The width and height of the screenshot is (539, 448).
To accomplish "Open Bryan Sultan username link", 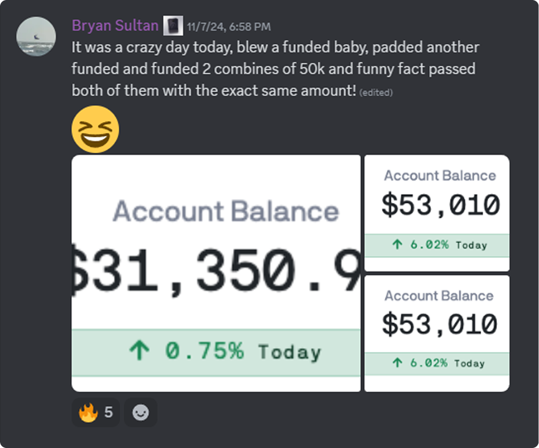I will tap(115, 26).
